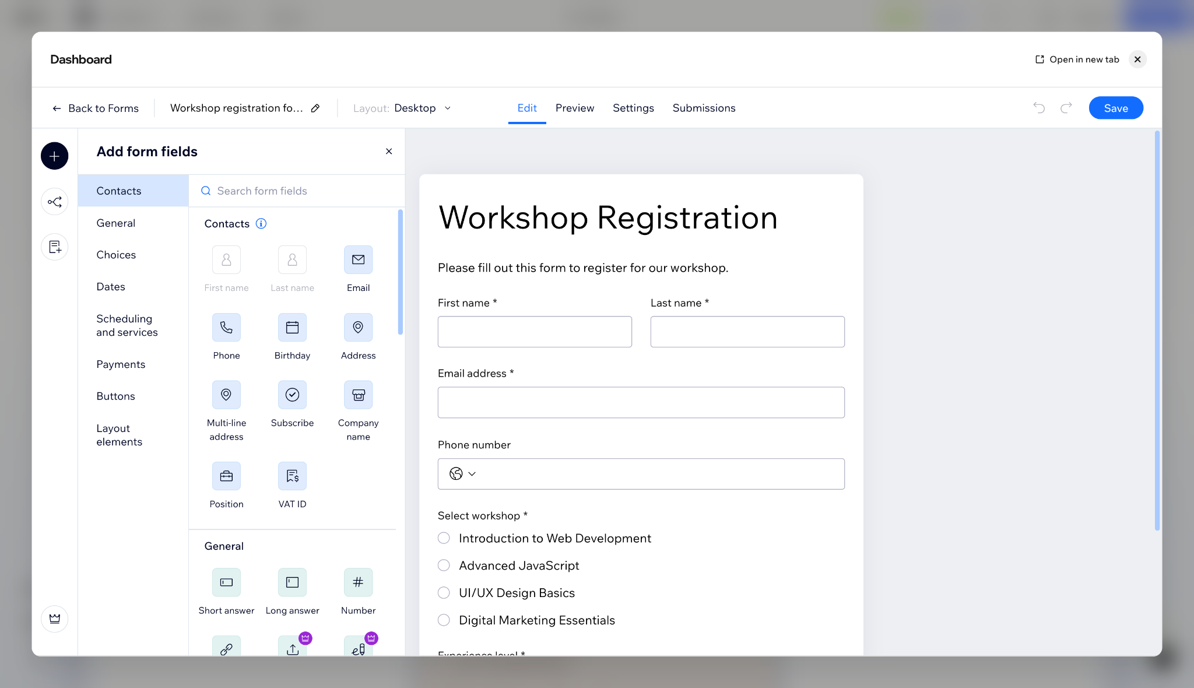1194x688 pixels.
Task: Add the Multi-line address field
Action: pos(226,395)
